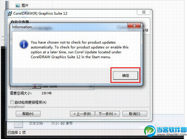Open the feature state dropdown next to User Guide
The height and width of the screenshot is (139, 187).
(39, 87)
